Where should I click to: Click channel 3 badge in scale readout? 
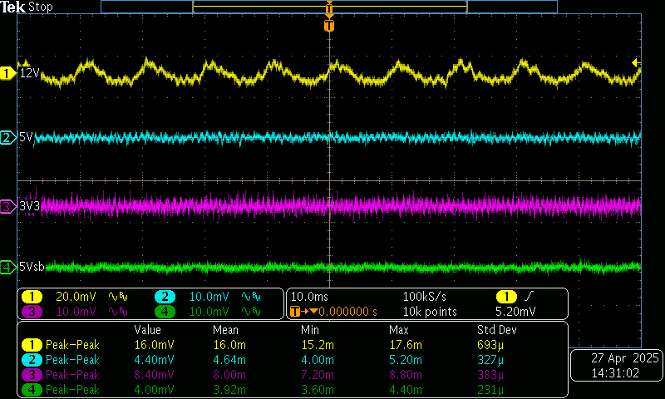(x=32, y=312)
